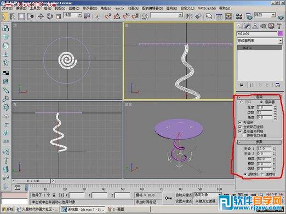Click the Windows 开始 start button
Viewport: 286px width, 214px height.
8,210
